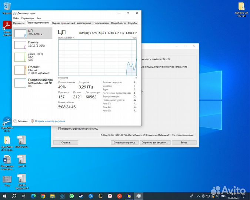
Task: Launch Microsoft Edge from the taskbar
Action: point(33,196)
